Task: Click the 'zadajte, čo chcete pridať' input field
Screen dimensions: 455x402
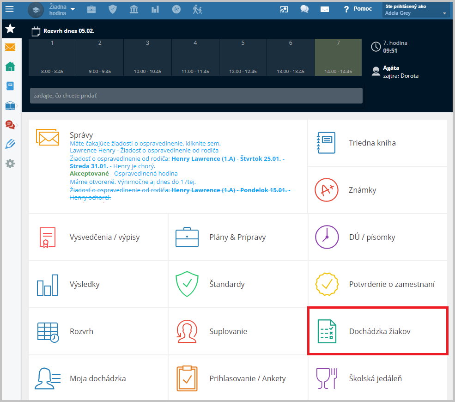Action: pyautogui.click(x=196, y=96)
